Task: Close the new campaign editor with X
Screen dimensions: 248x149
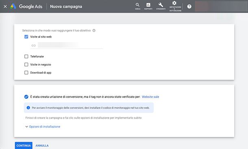Action: click(5, 6)
